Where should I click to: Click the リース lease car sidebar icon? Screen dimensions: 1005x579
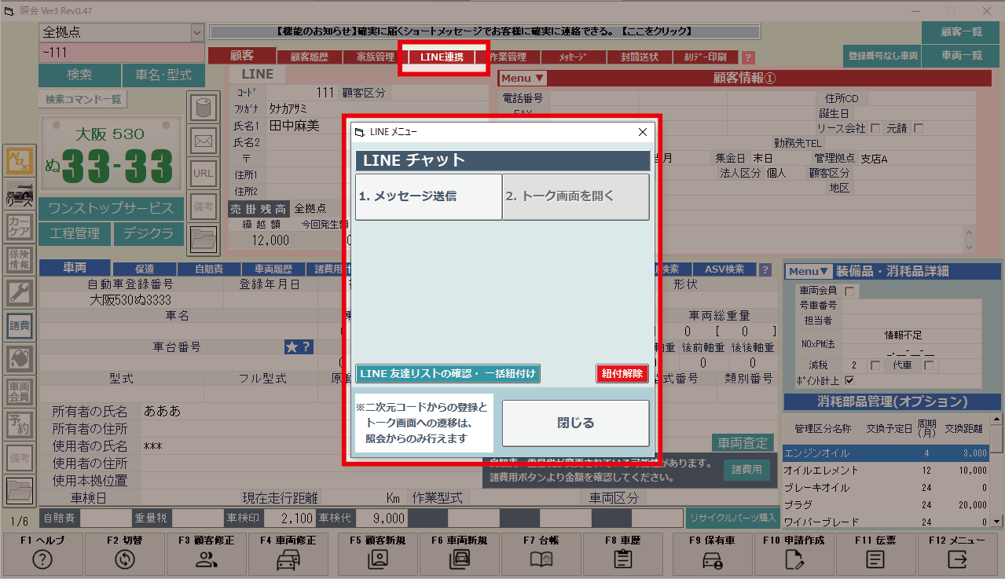coord(20,194)
